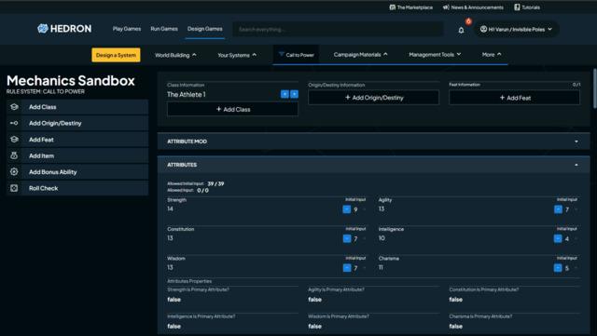The height and width of the screenshot is (336, 597).
Task: Click the Design a System button
Action: click(x=116, y=55)
